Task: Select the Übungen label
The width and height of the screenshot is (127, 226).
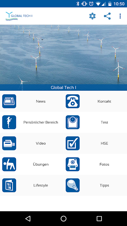Action: tap(41, 164)
